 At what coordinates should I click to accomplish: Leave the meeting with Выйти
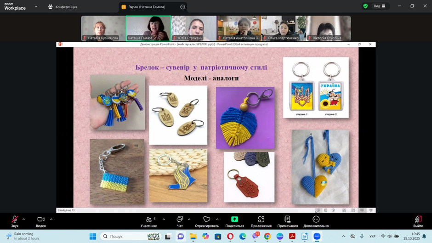(x=418, y=221)
